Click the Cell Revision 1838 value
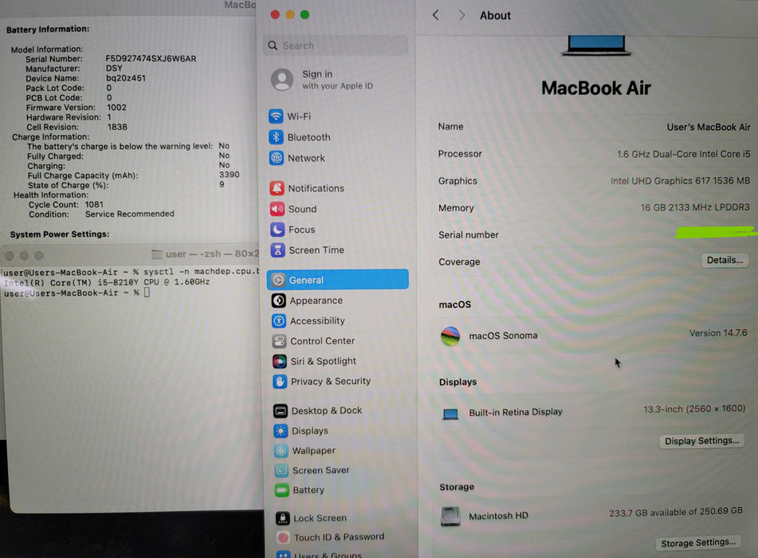 click(117, 127)
